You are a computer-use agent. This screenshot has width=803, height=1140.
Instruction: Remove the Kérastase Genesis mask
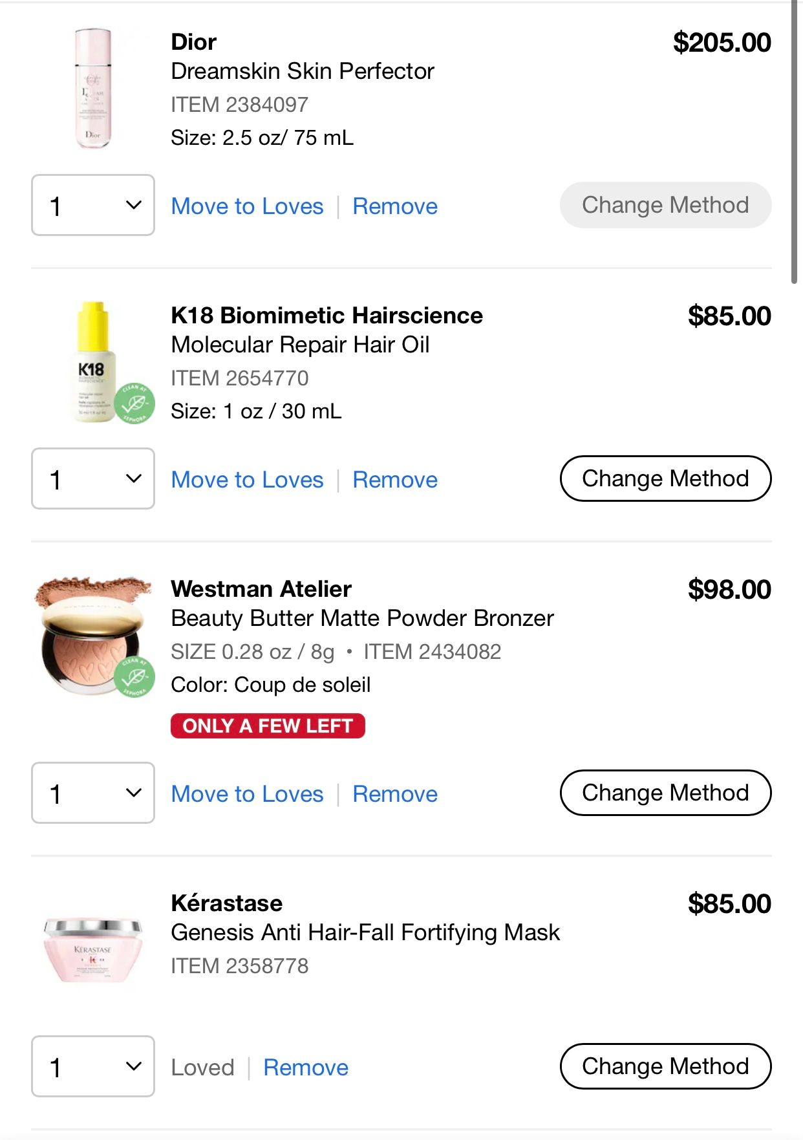click(x=306, y=1068)
